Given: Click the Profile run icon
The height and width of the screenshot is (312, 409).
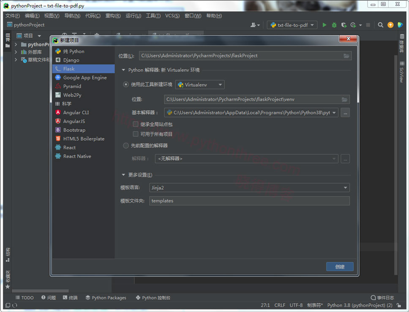Looking at the screenshot, I should pos(354,25).
